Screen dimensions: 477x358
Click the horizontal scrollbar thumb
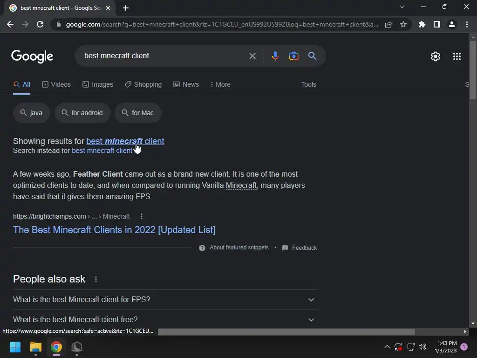point(286,331)
